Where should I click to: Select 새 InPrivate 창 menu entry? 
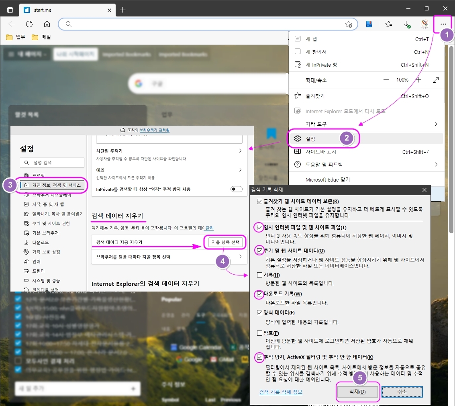click(367, 65)
